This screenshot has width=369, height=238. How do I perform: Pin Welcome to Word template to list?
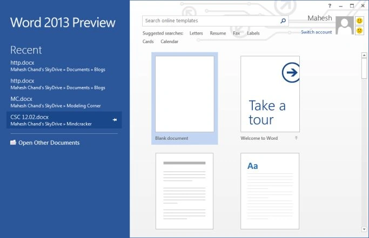[296, 138]
